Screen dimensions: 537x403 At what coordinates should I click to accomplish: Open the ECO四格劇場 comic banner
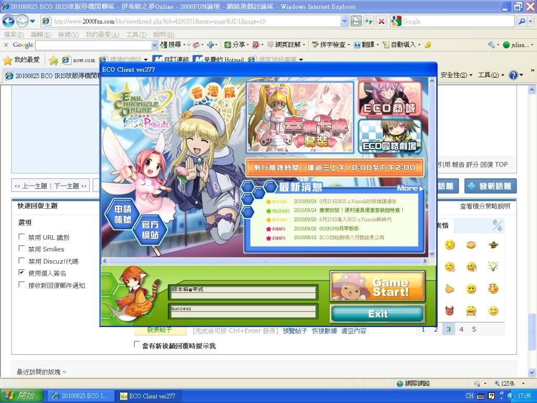pos(390,136)
